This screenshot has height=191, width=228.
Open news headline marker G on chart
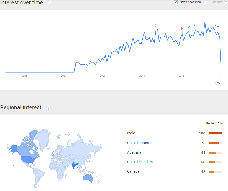[156, 26]
